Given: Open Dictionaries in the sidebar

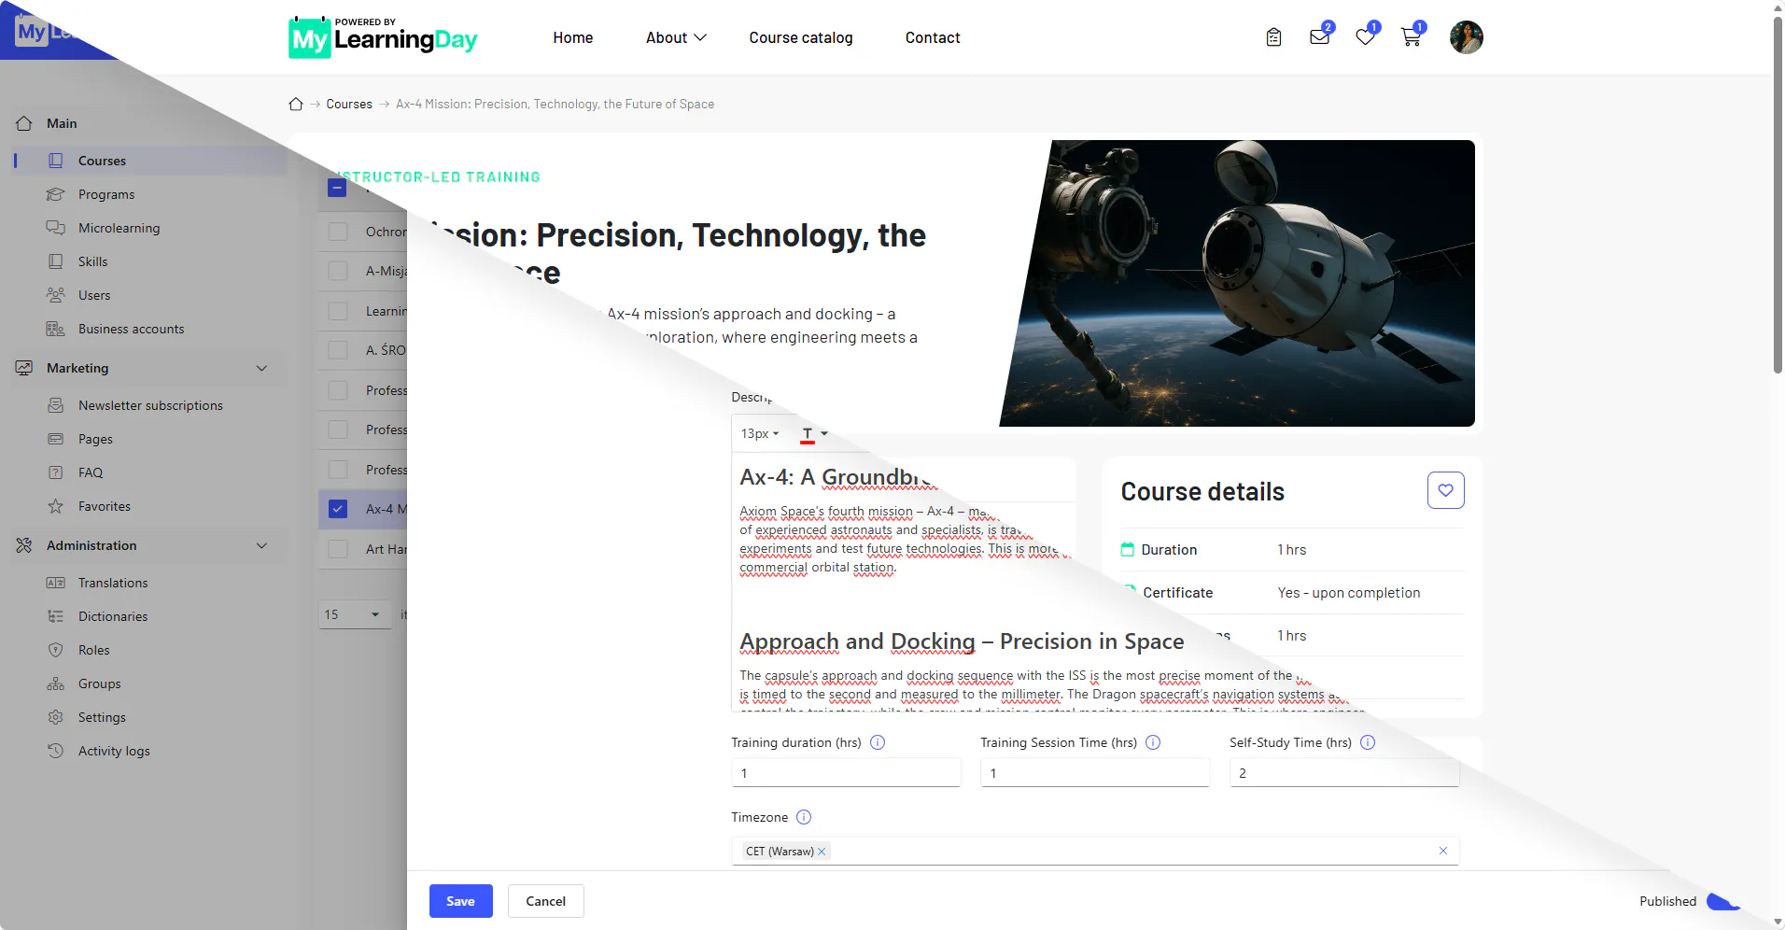Looking at the screenshot, I should pyautogui.click(x=113, y=616).
